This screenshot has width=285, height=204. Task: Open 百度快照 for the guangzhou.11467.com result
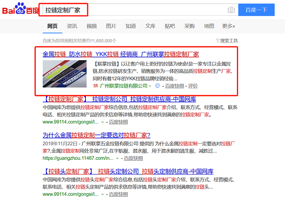coord(133,158)
